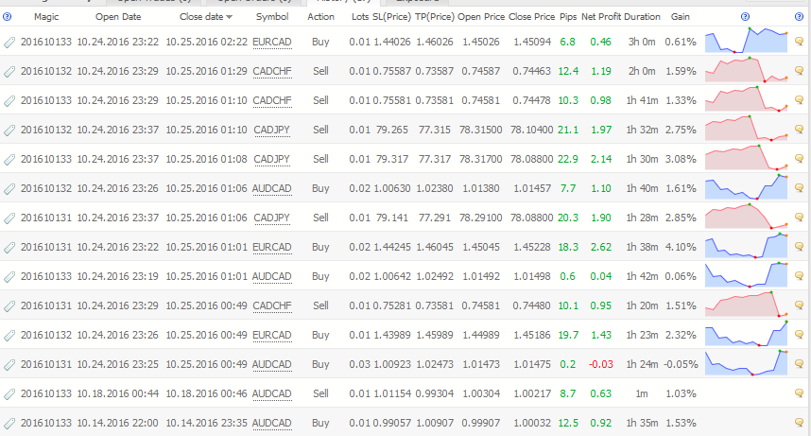Select the close price 1.45186

532,335
